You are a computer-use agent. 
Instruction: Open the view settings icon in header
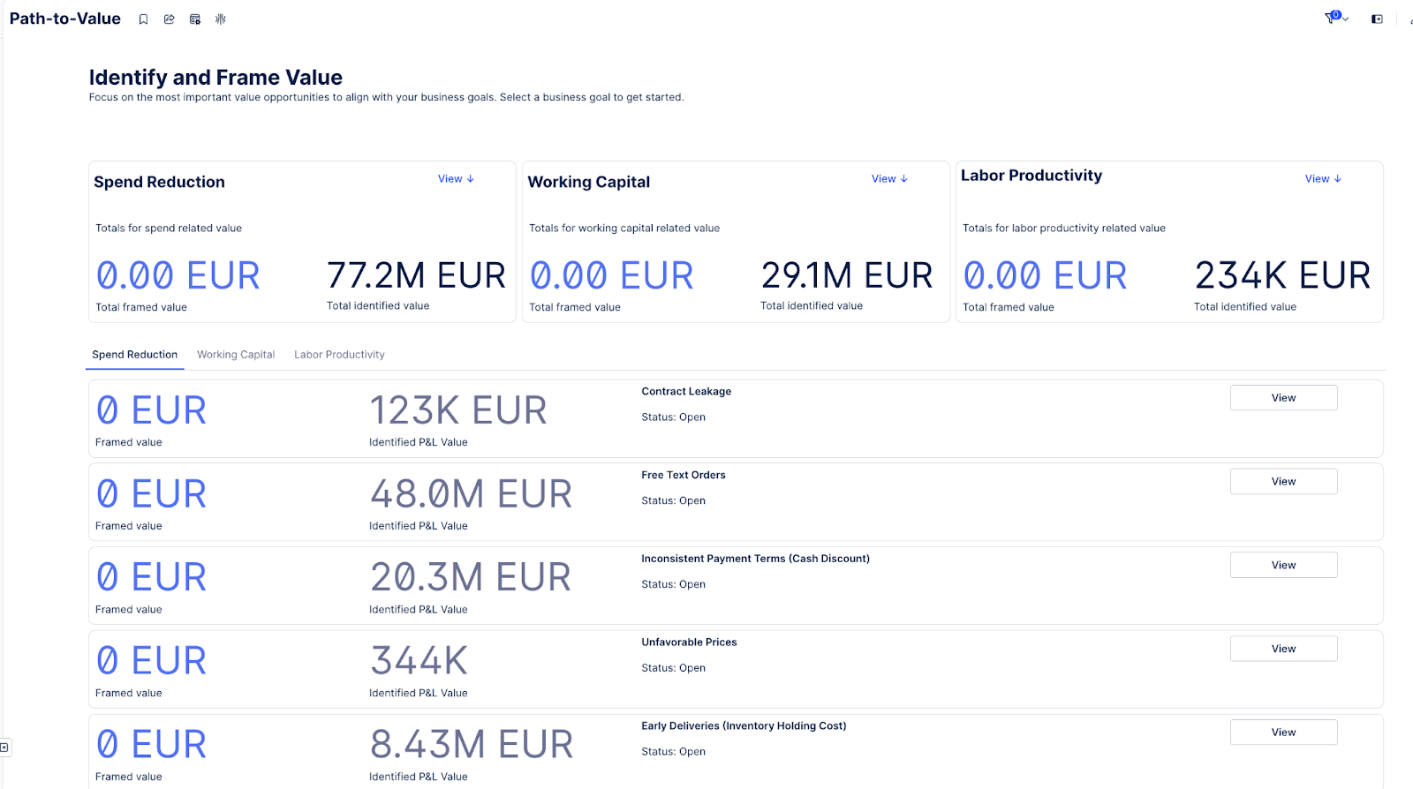195,19
